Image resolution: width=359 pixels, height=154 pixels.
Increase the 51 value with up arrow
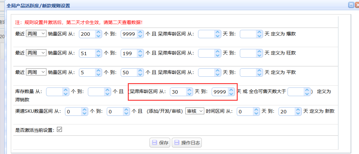pos(99,51)
